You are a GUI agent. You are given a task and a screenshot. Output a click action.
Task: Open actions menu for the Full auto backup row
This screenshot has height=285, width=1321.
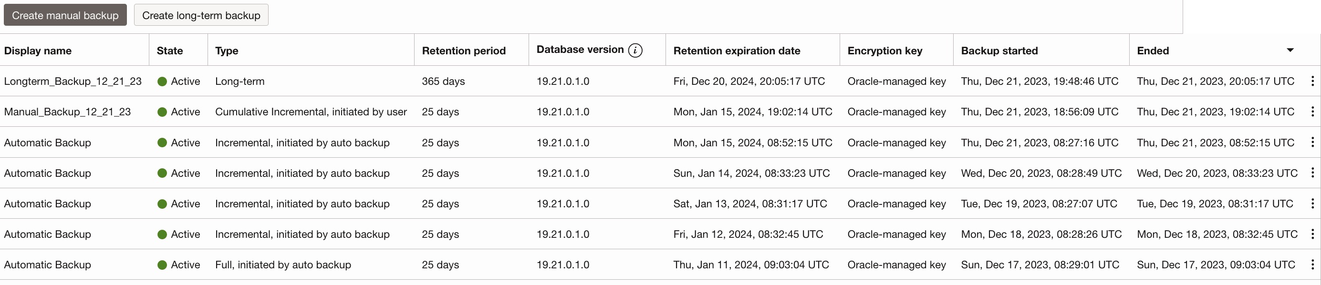(x=1312, y=265)
